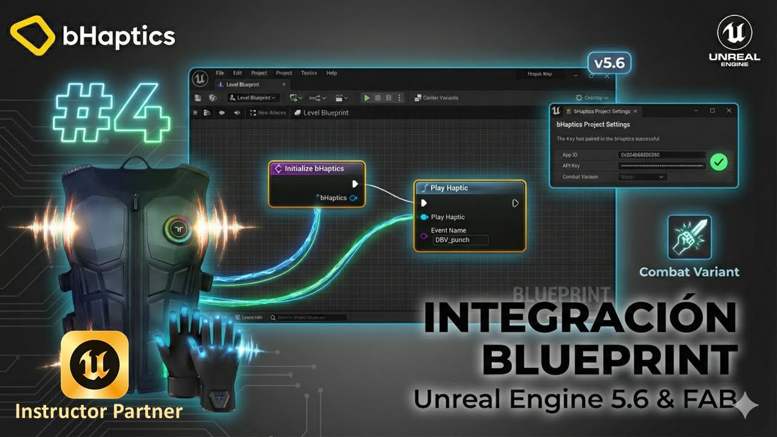Click the Instructor Partner Unreal badge
This screenshot has width=777, height=437.
[95, 364]
